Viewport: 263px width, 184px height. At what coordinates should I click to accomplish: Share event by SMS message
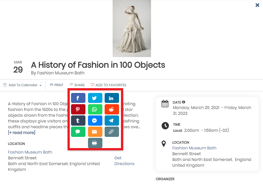point(78,132)
